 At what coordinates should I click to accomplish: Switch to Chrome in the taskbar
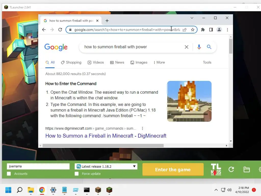pos(42,190)
